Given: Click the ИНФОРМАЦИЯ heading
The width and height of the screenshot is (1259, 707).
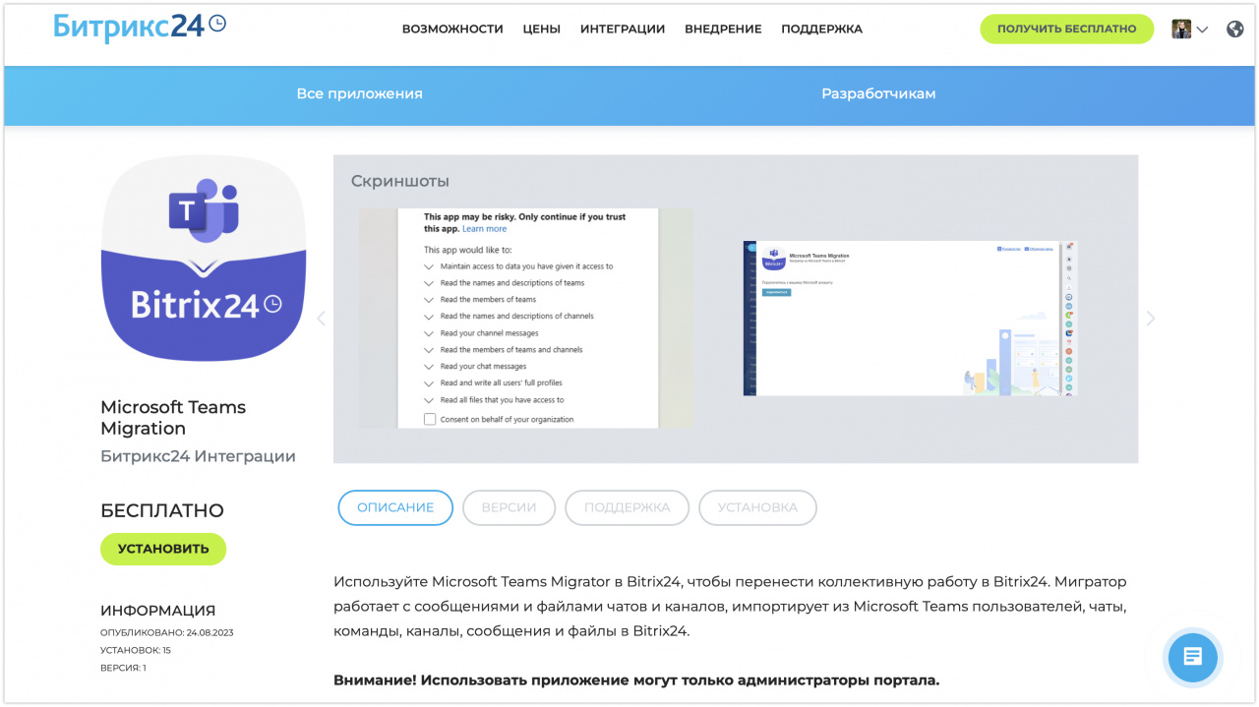Looking at the screenshot, I should click(x=157, y=611).
